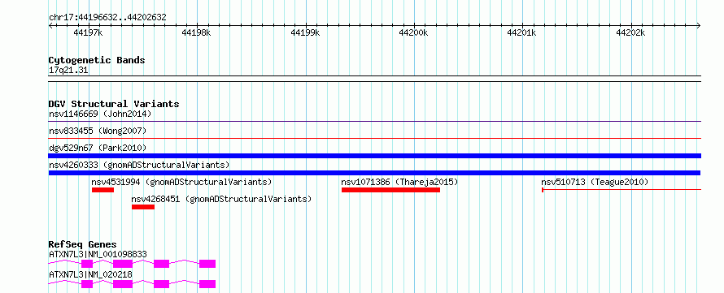Click the 44200k ruler tick label
The height and width of the screenshot is (293, 724).
click(x=414, y=32)
